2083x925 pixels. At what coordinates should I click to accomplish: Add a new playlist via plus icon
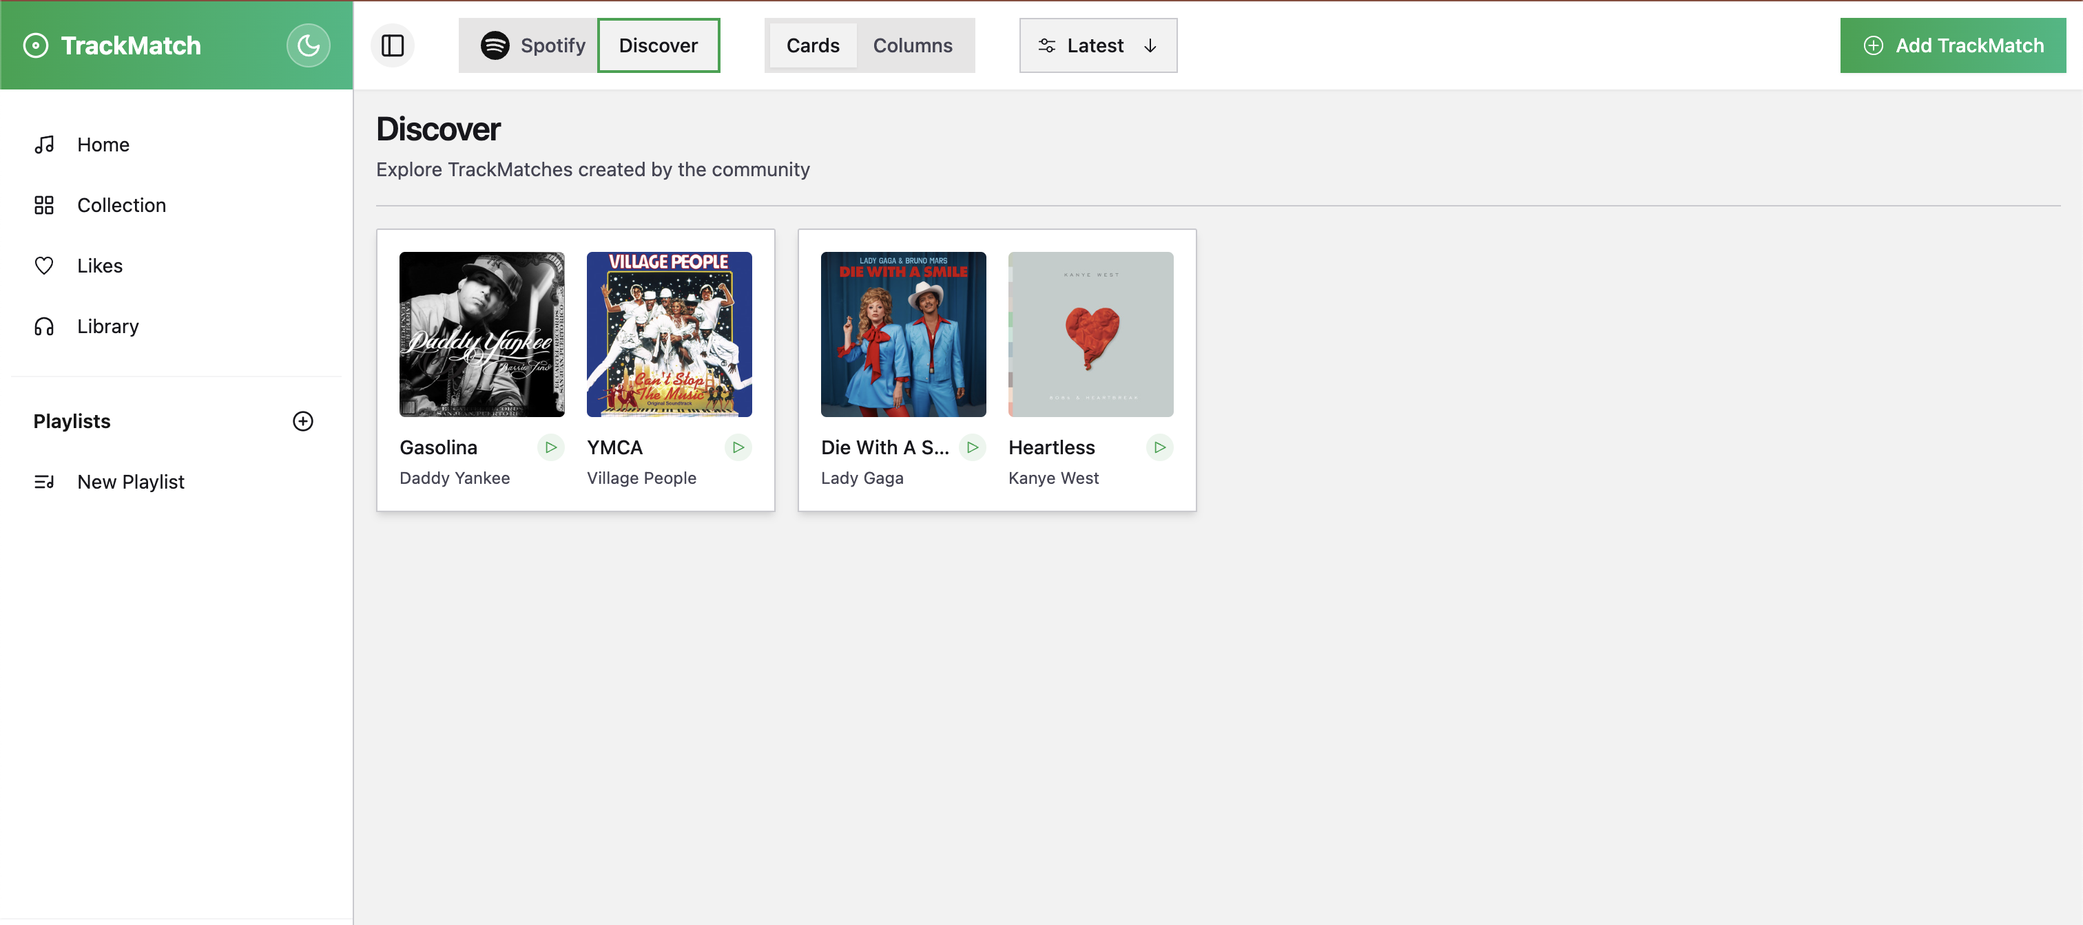303,421
